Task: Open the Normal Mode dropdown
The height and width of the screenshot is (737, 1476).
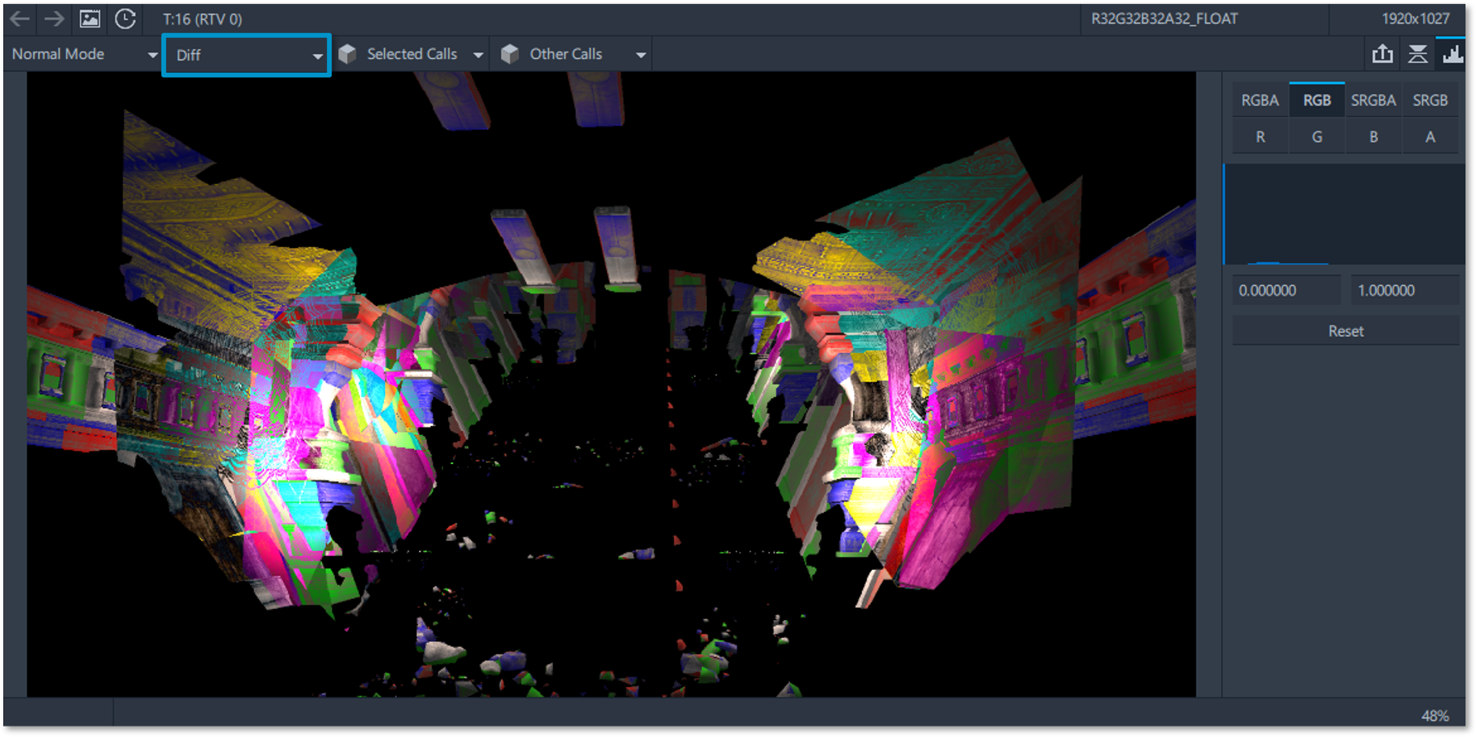Action: click(x=83, y=54)
